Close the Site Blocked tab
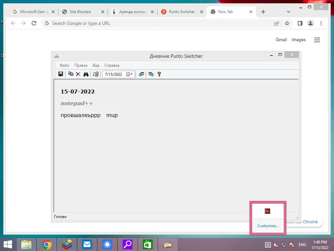 103,12
